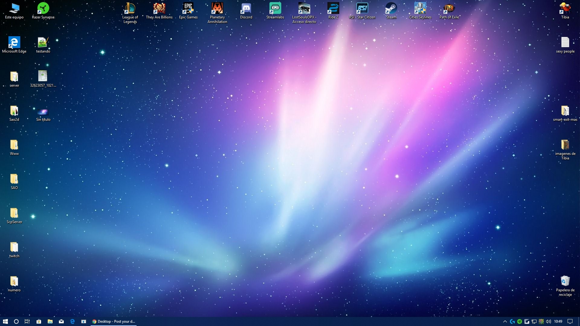The width and height of the screenshot is (580, 326).
Task: Open Epic Games launcher icon
Action: click(x=188, y=11)
